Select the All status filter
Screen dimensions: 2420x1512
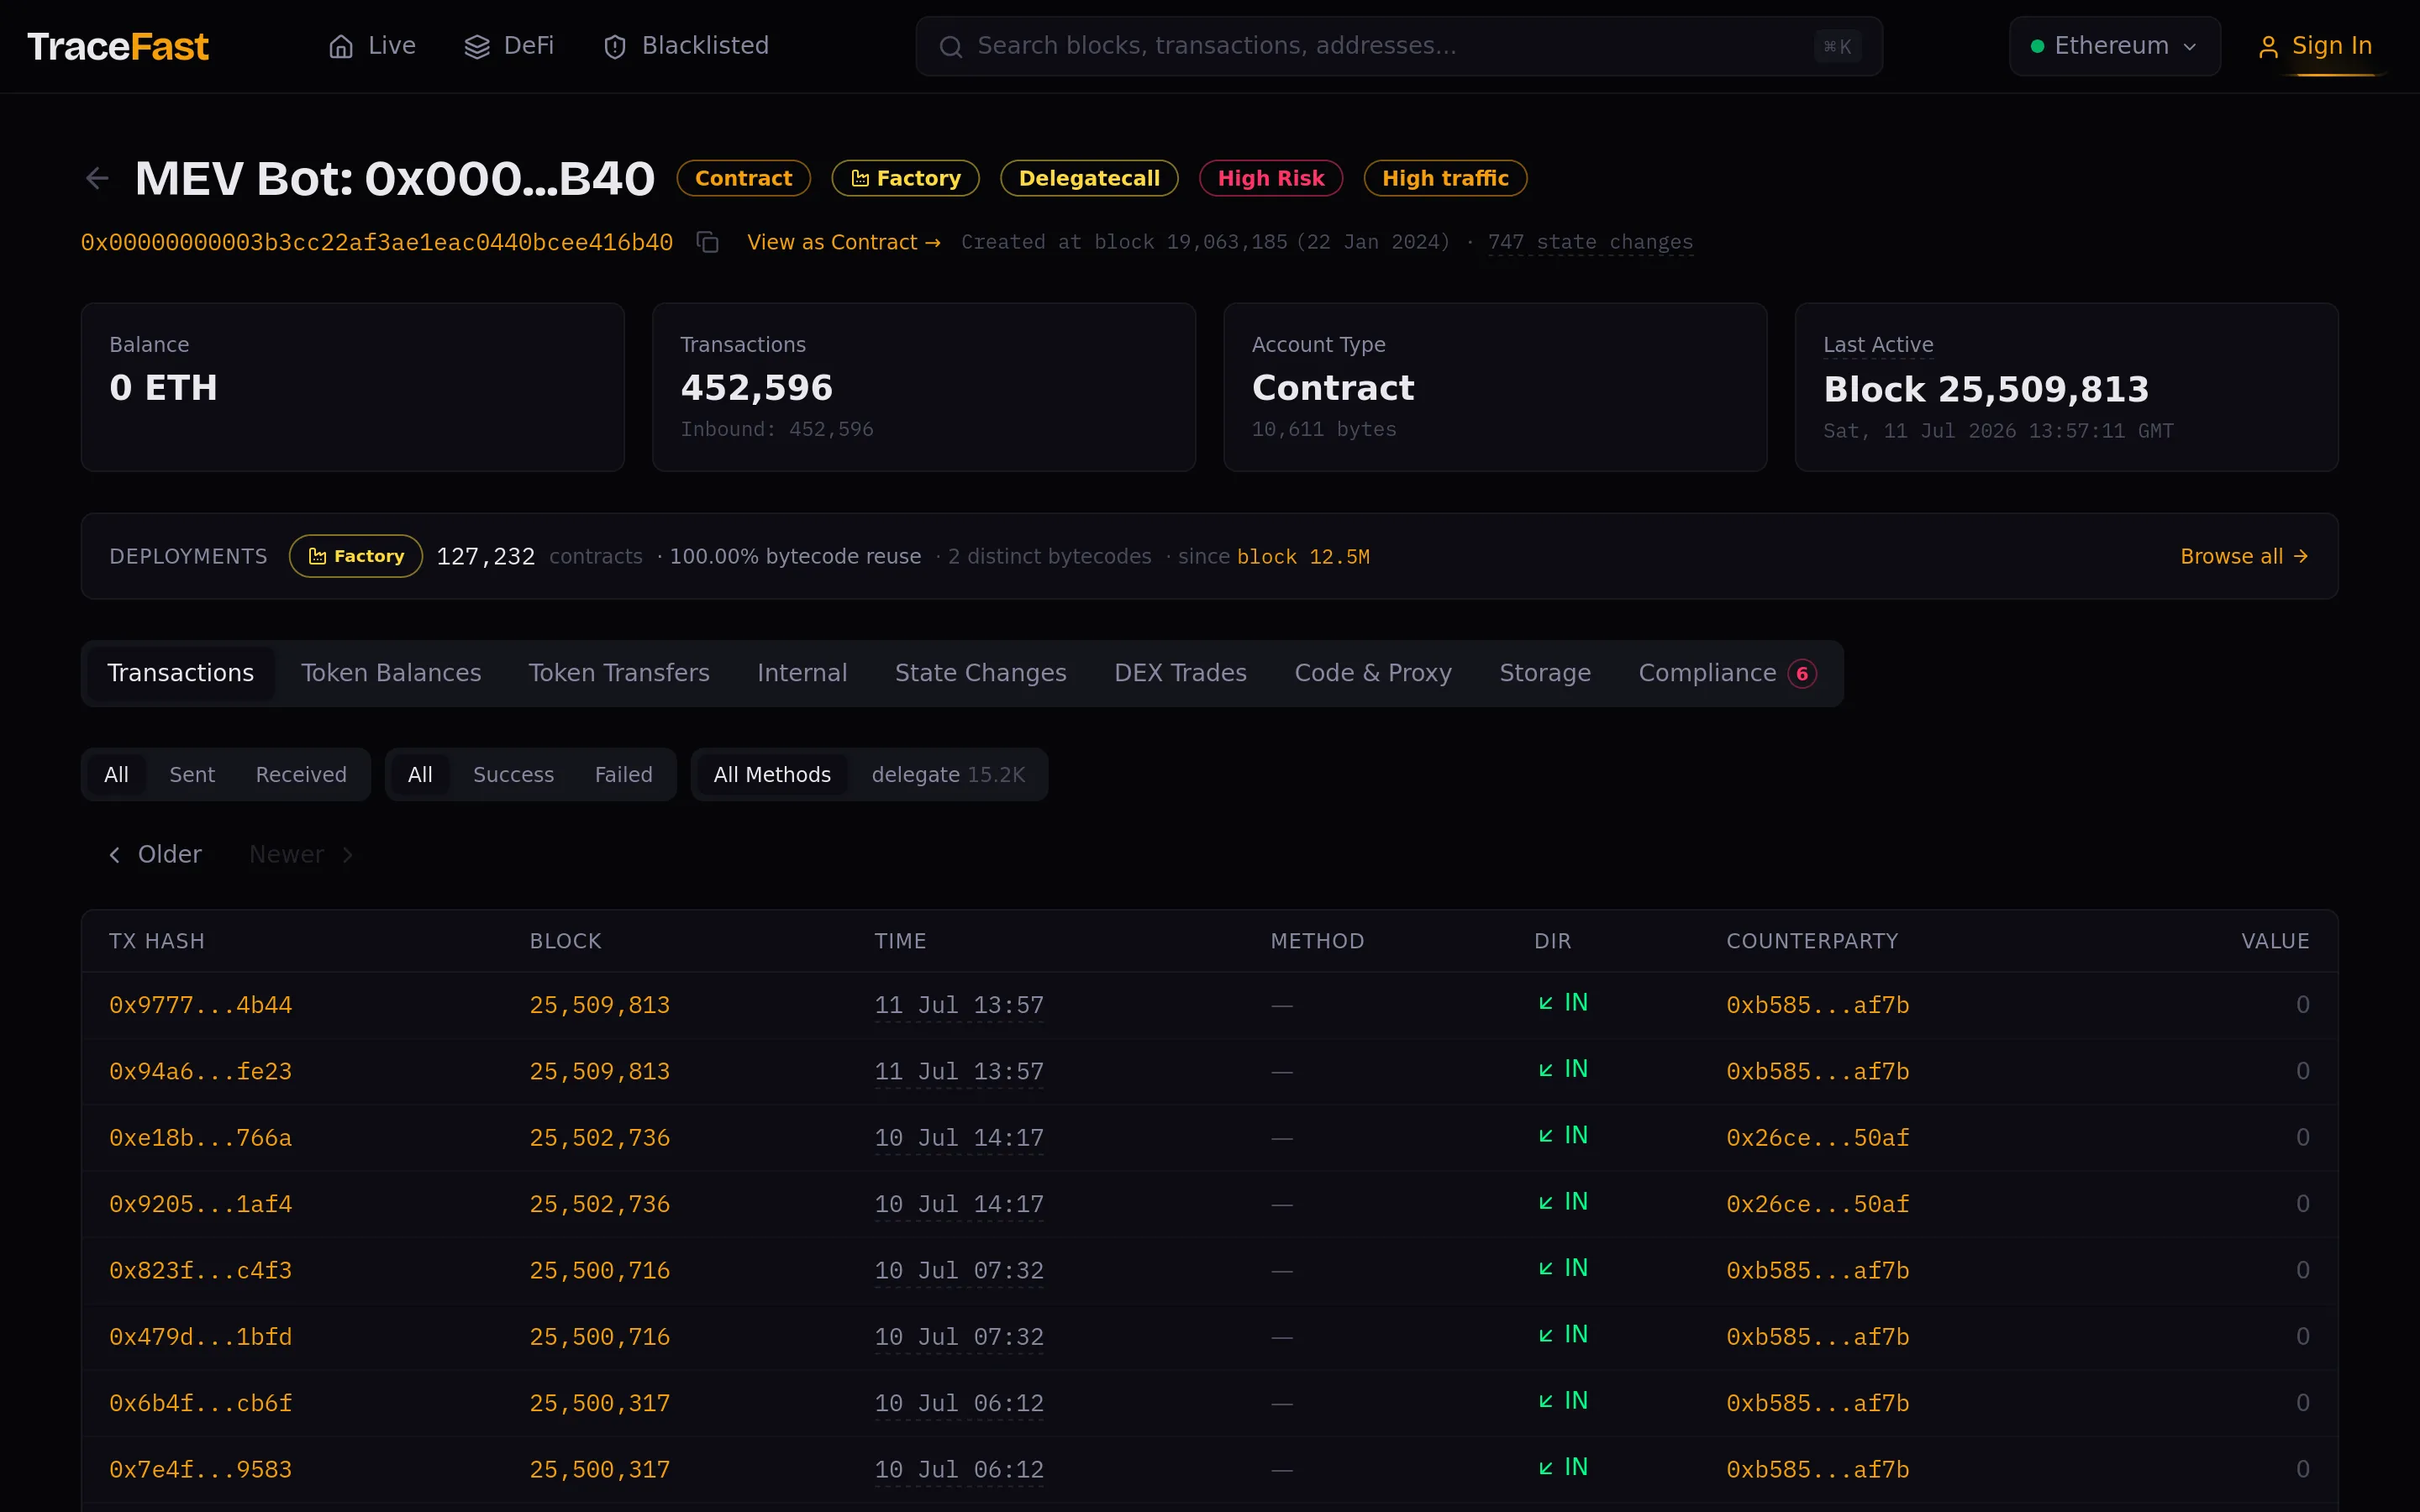click(x=420, y=775)
